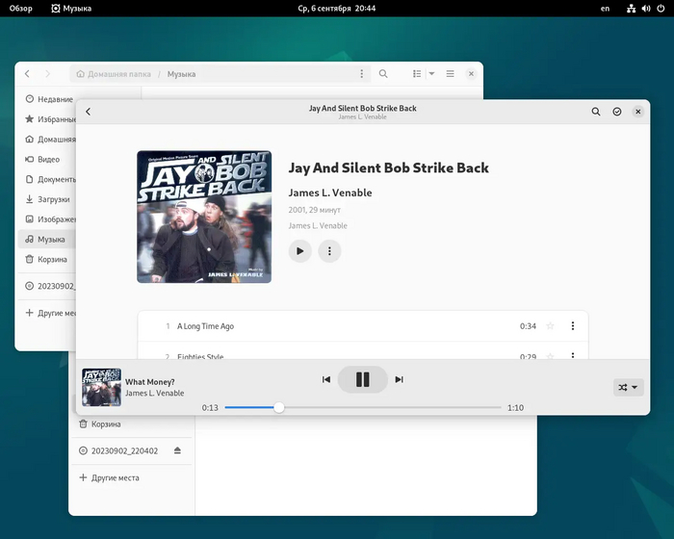This screenshot has width=674, height=539.
Task: Skip to the previous track
Action: click(326, 379)
